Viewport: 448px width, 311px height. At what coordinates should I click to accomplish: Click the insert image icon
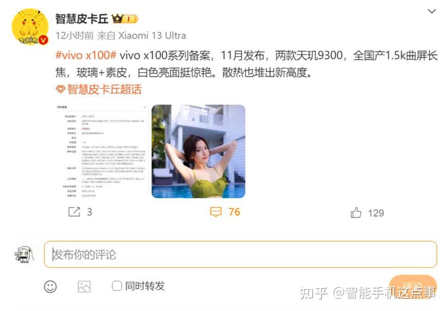[84, 286]
